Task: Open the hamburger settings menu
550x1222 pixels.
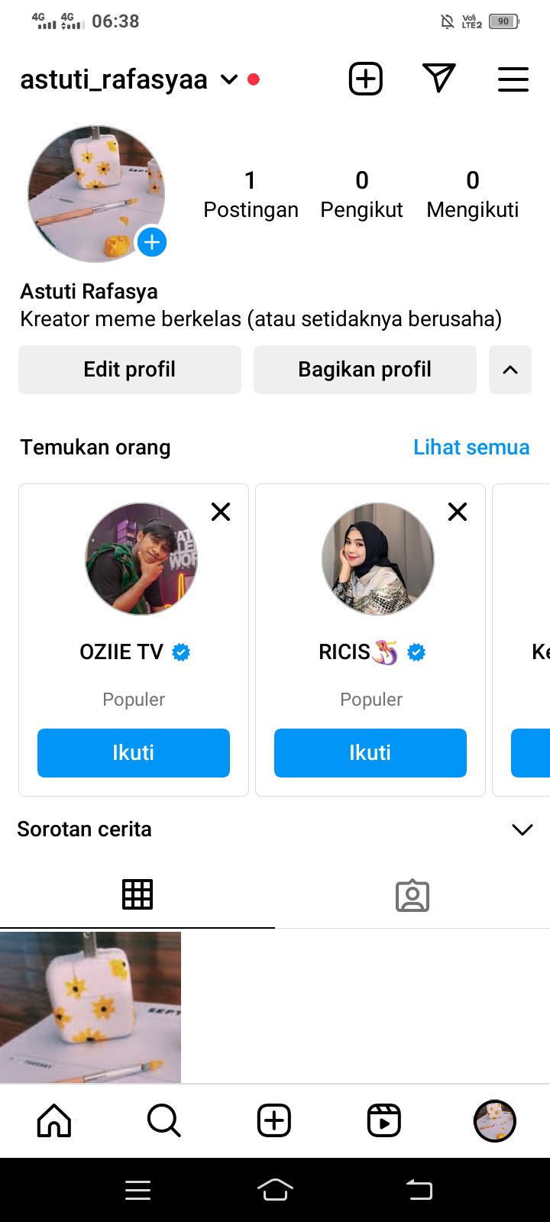Action: coord(513,79)
